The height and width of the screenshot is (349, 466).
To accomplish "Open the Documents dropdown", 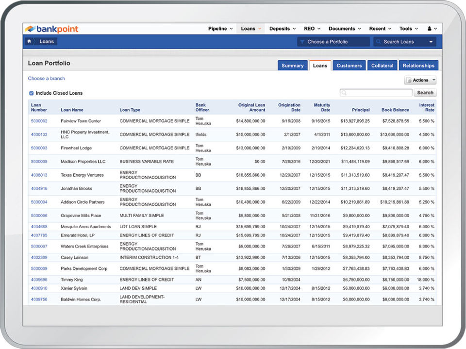I will click(x=345, y=29).
